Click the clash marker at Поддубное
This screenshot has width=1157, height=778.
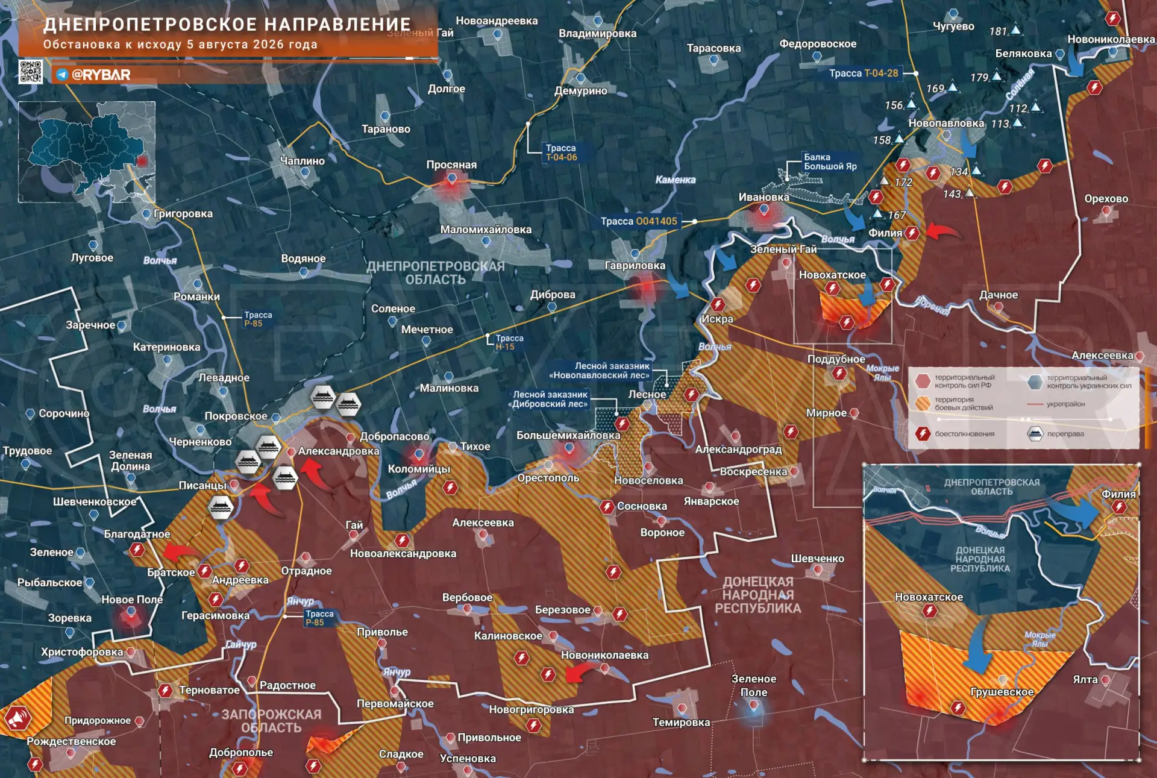coord(839,374)
